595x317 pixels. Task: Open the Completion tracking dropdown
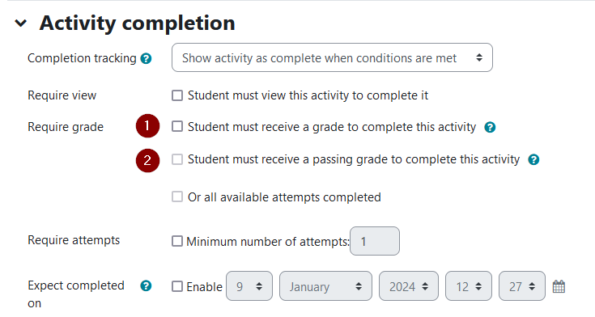pyautogui.click(x=332, y=57)
